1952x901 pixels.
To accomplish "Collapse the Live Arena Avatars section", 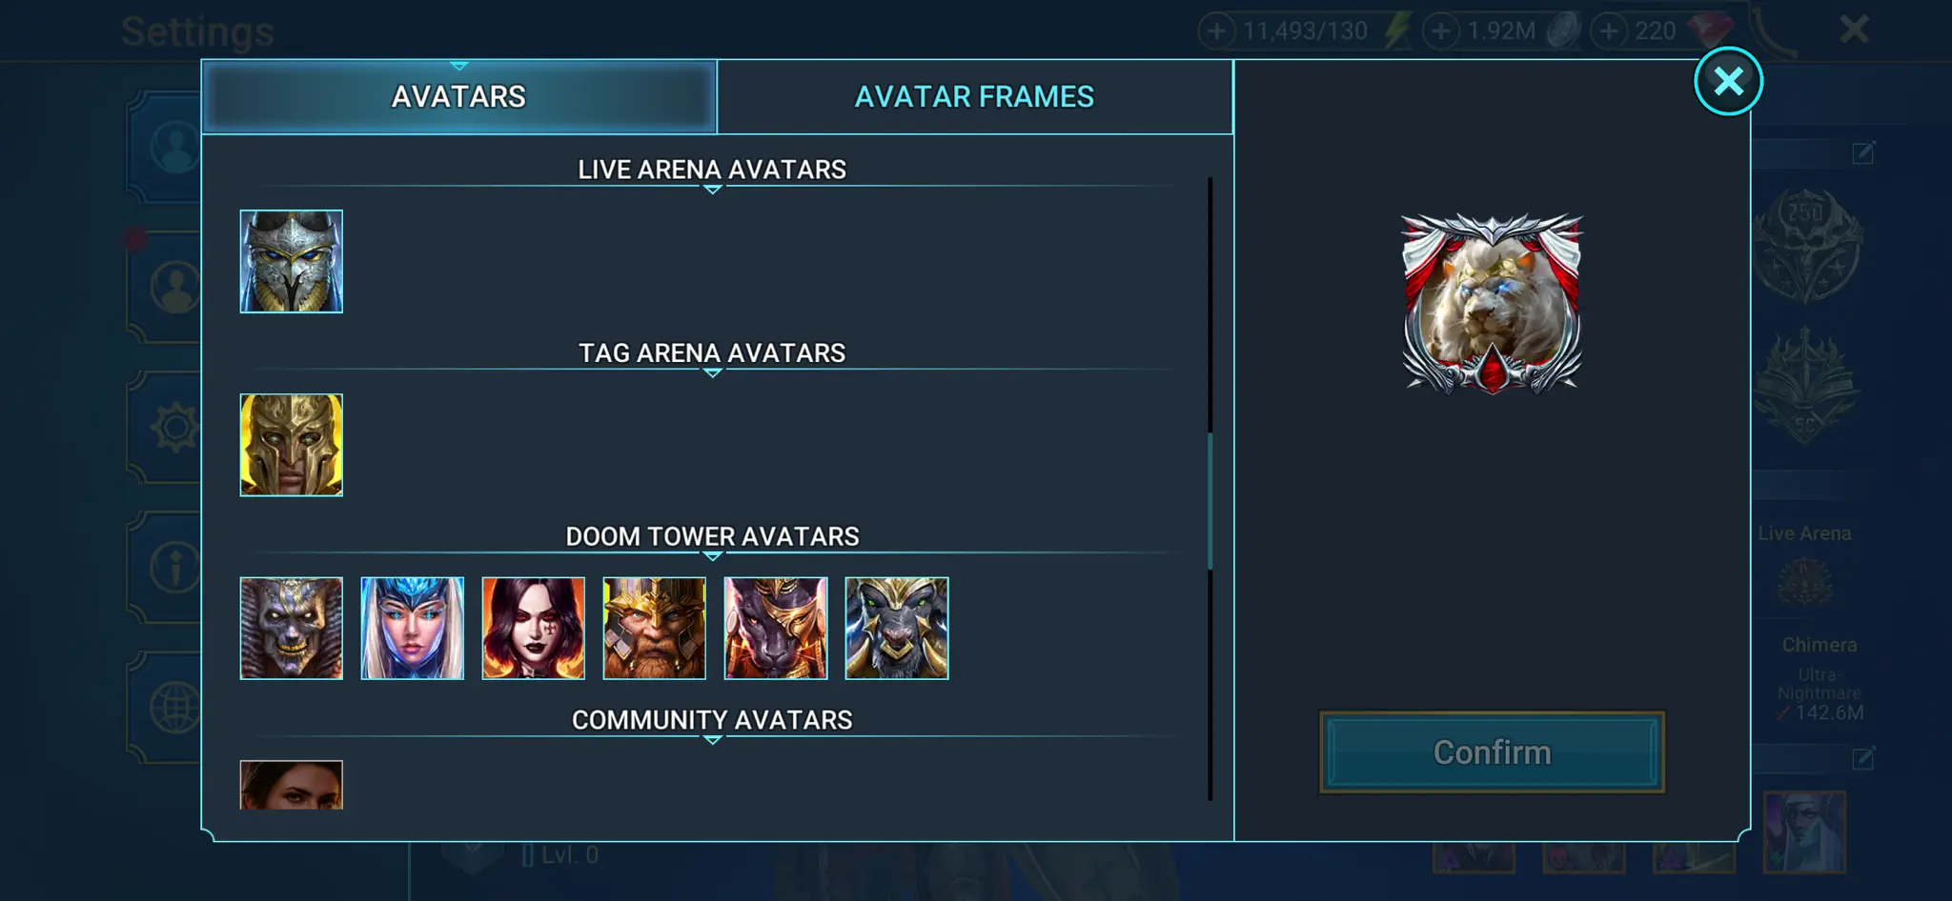I will (x=712, y=170).
